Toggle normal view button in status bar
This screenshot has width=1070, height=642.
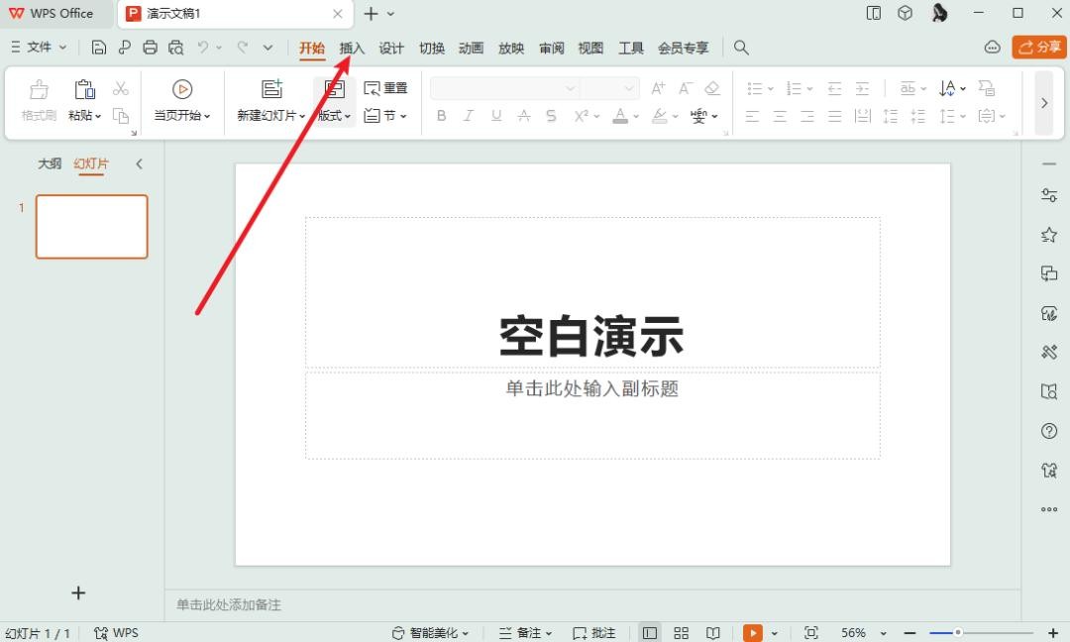(x=650, y=633)
